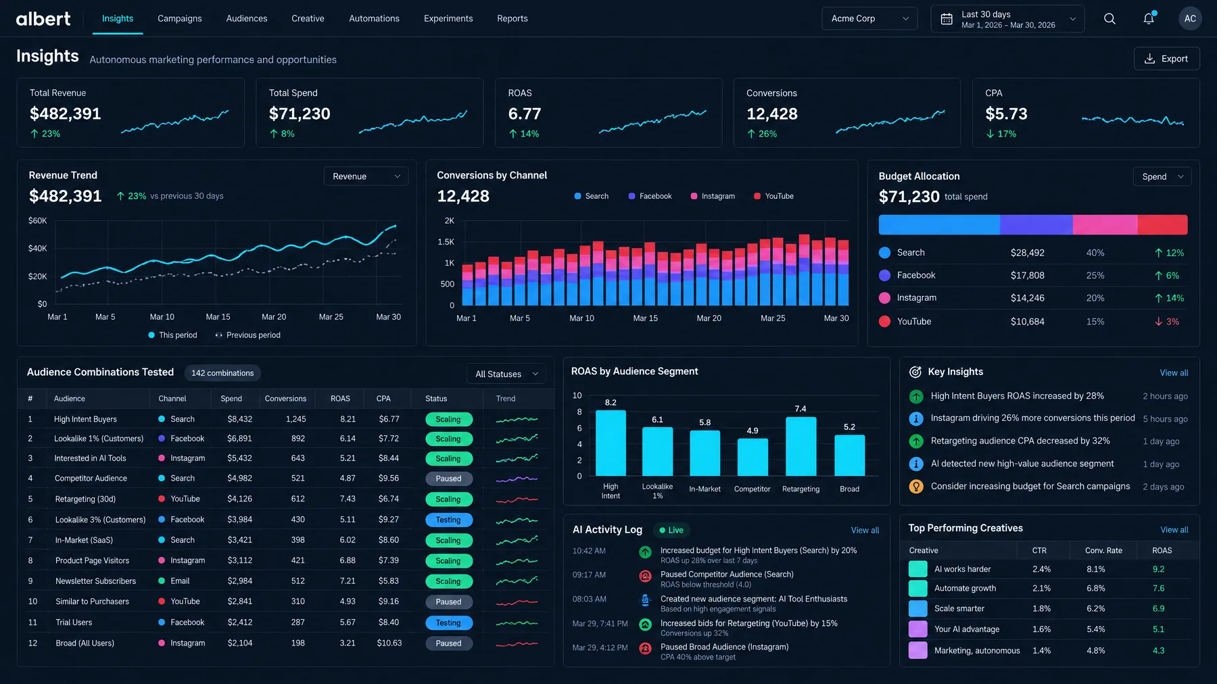Toggle Search series in Conversions legend
1217x684 pixels.
point(591,196)
